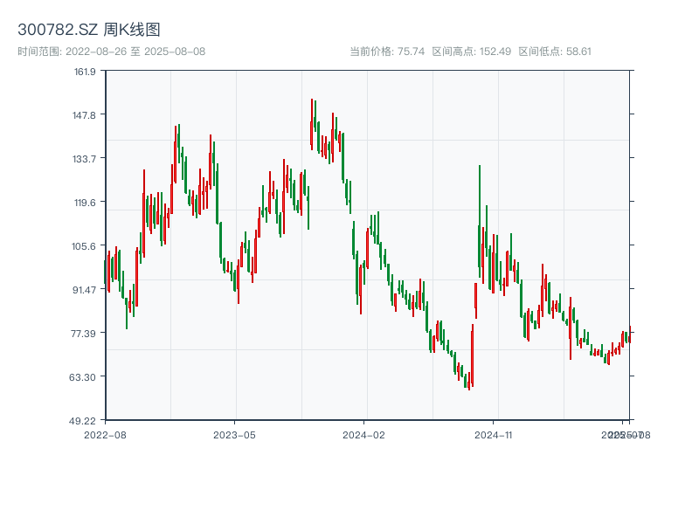The width and height of the screenshot is (699, 524).
Task: Click the 2022-08 x-axis label
Action: tap(106, 432)
